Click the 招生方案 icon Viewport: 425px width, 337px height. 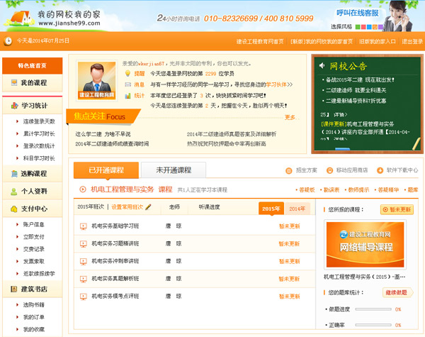(288, 170)
